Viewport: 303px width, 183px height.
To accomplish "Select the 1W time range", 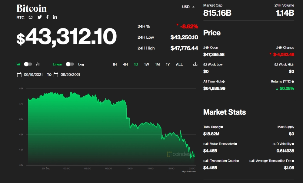I will (x=146, y=64).
